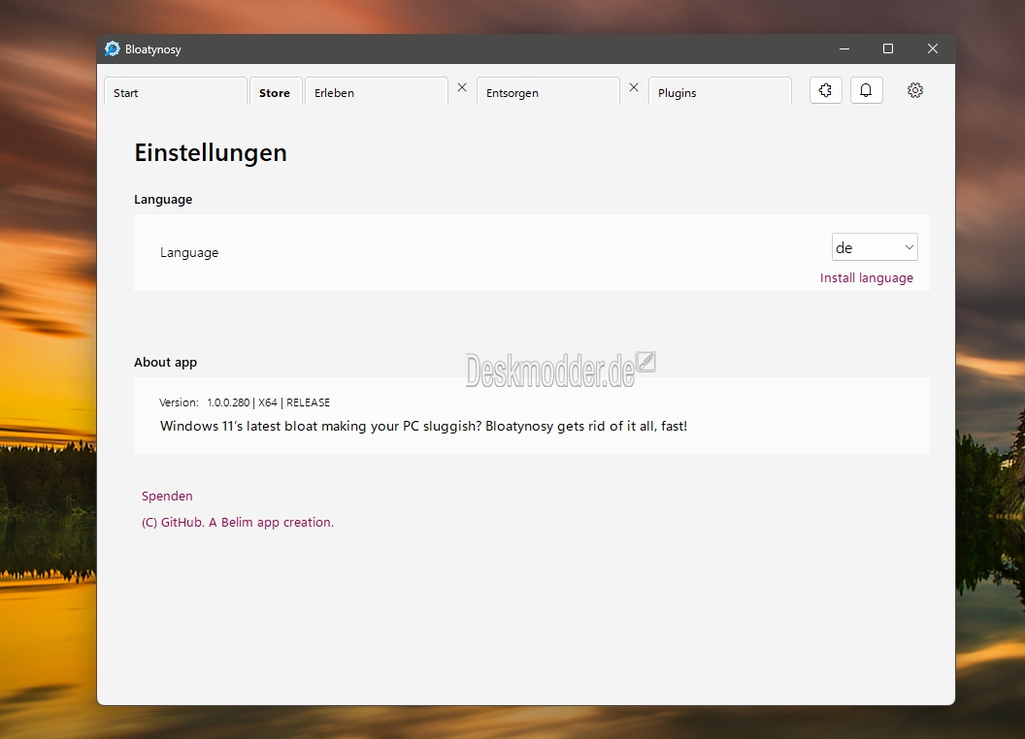This screenshot has height=739, width=1025.
Task: Open the Entsorgen tab
Action: click(547, 92)
